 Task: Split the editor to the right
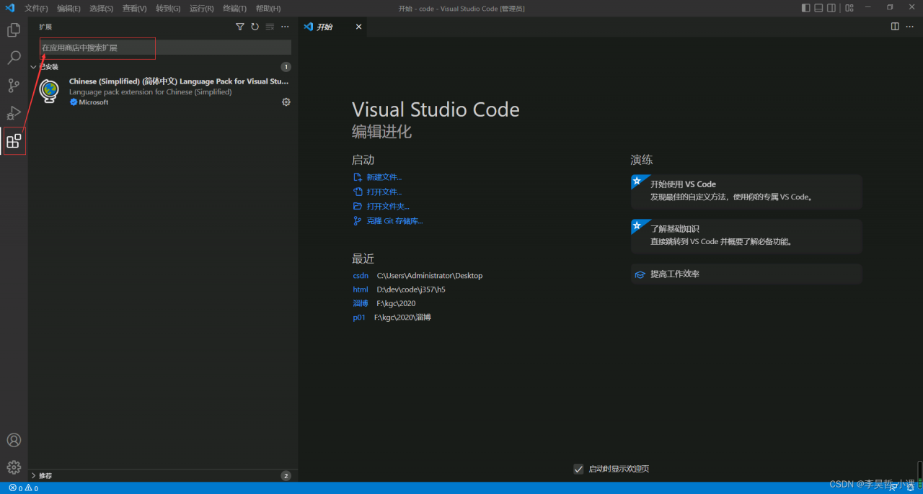point(895,27)
